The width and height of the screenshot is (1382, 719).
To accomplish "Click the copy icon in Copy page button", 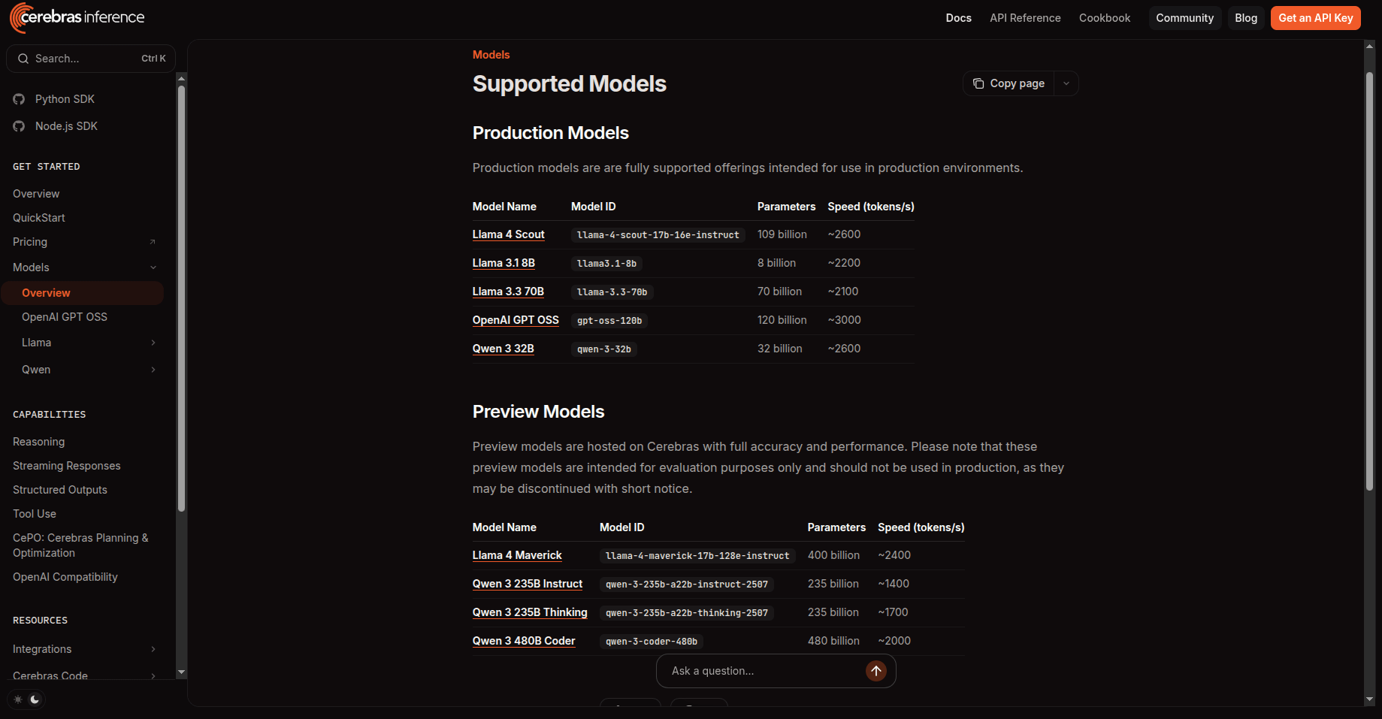I will point(978,83).
